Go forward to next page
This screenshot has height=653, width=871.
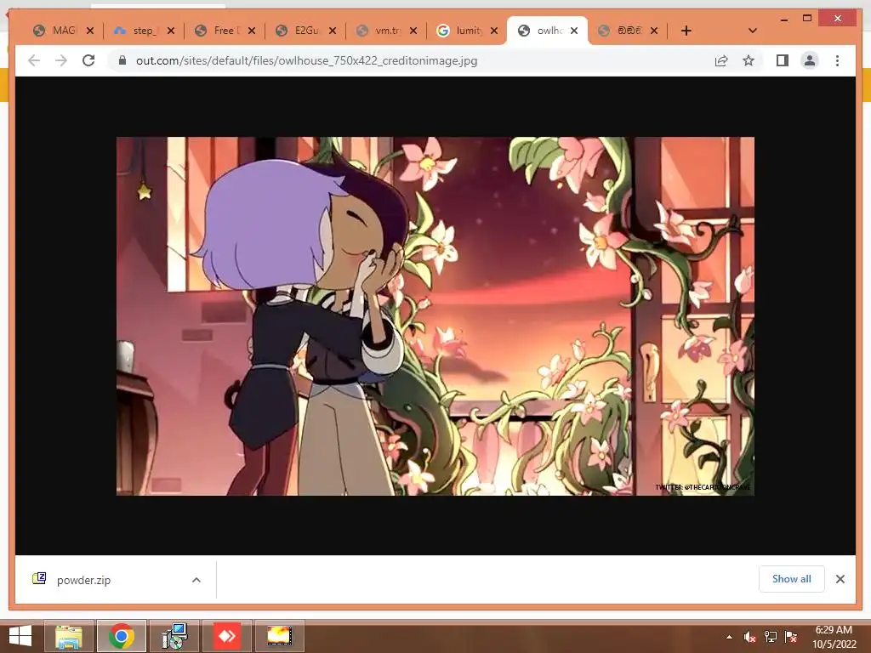61,60
